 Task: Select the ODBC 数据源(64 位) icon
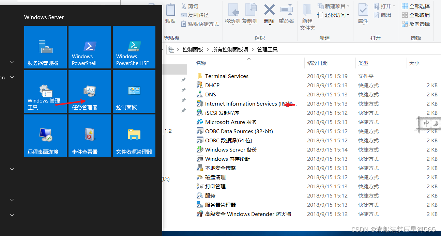[x=200, y=140]
